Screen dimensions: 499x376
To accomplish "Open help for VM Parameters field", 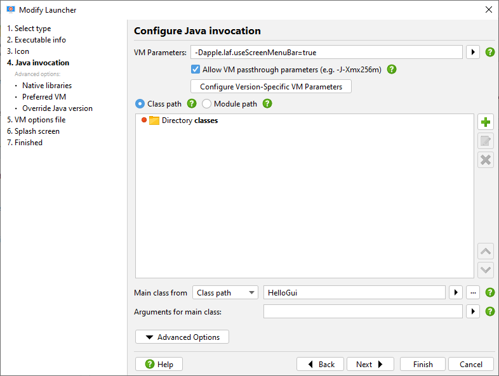I will point(489,52).
